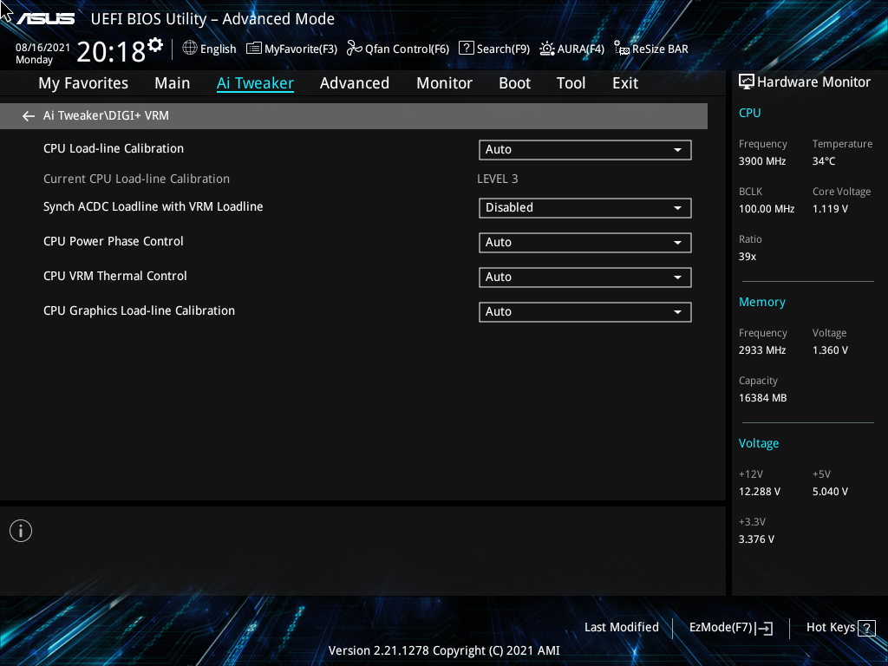Click CPU Graphics Load-line Calibration label

[139, 311]
